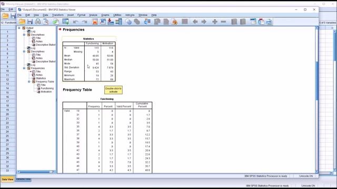The image size is (337, 189).
Task: Open the Analyze menu
Action: click(93, 15)
